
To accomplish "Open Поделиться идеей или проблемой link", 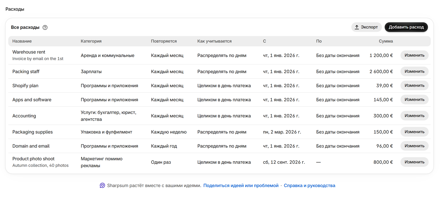I will (x=241, y=185).
